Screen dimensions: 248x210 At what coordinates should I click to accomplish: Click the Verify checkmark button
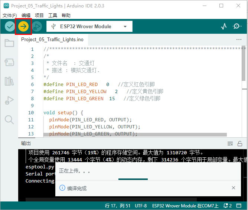pyautogui.click(x=10, y=26)
